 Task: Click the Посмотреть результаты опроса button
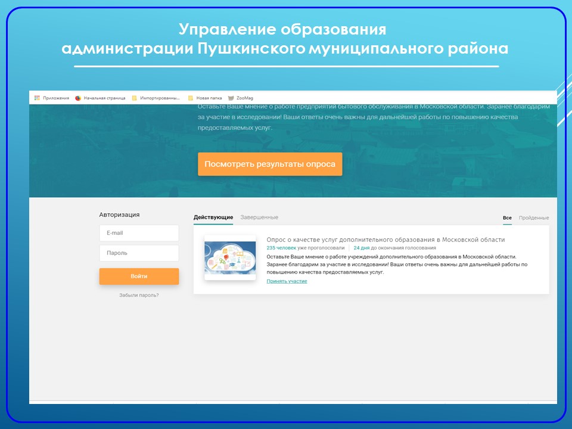pos(270,164)
